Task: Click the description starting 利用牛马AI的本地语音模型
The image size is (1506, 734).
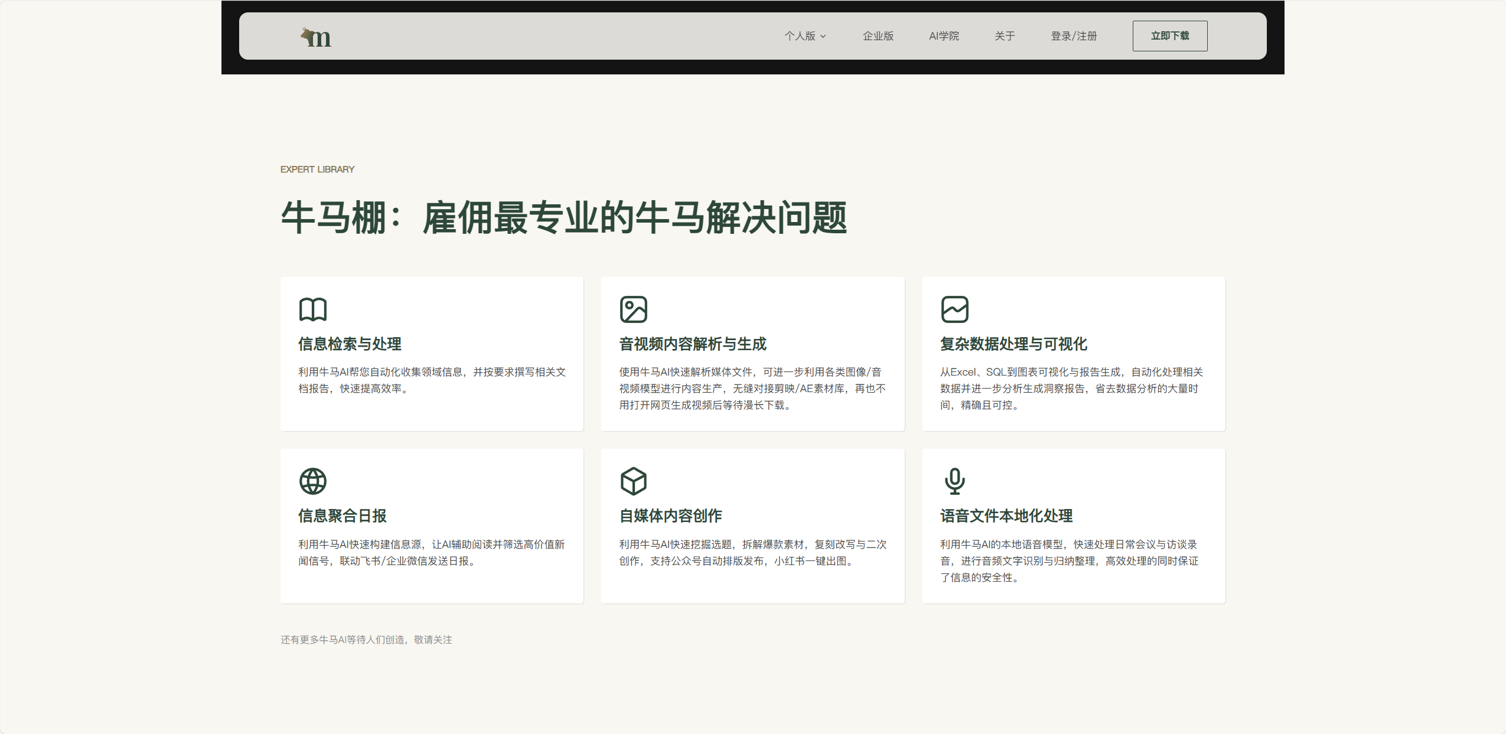Action: pyautogui.click(x=1069, y=561)
